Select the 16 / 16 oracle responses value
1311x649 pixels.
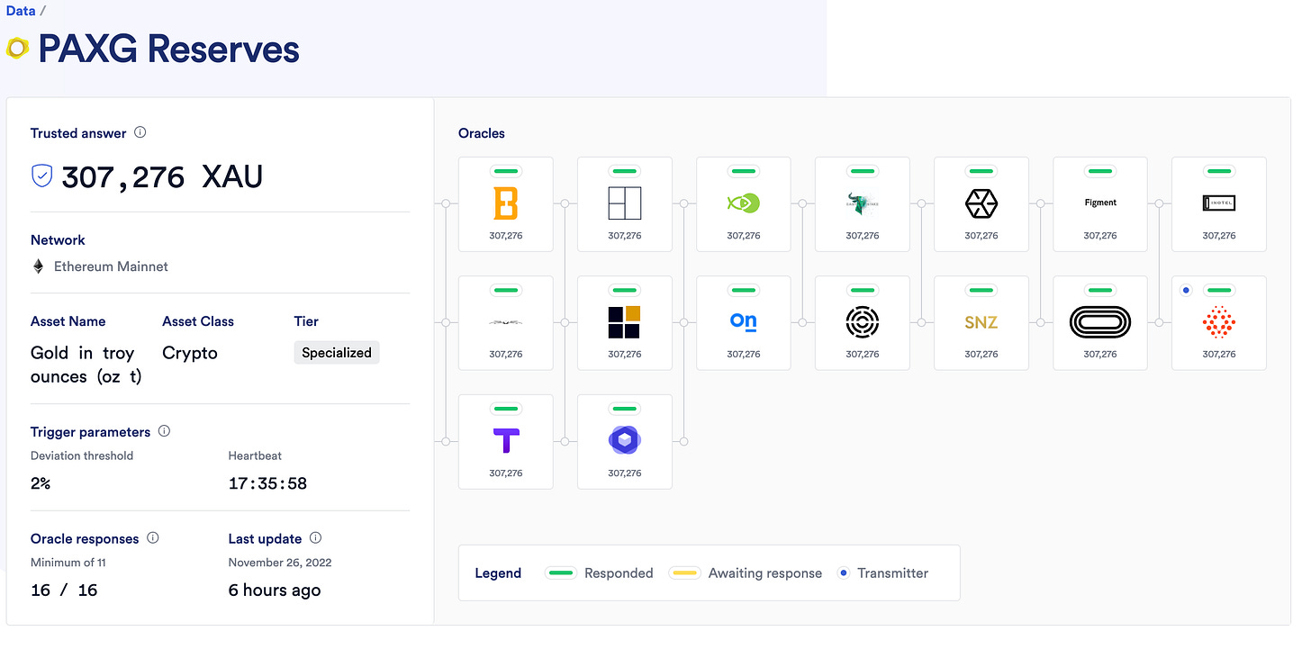point(64,590)
